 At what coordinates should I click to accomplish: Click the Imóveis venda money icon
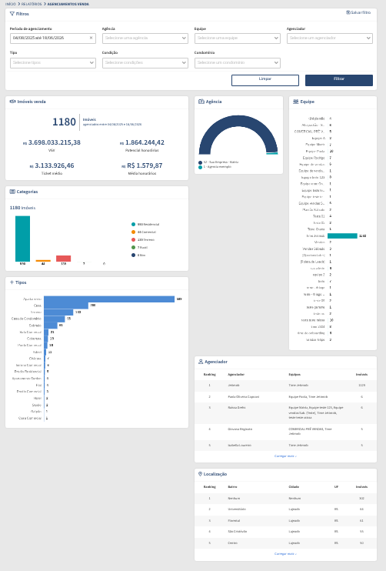click(12, 102)
